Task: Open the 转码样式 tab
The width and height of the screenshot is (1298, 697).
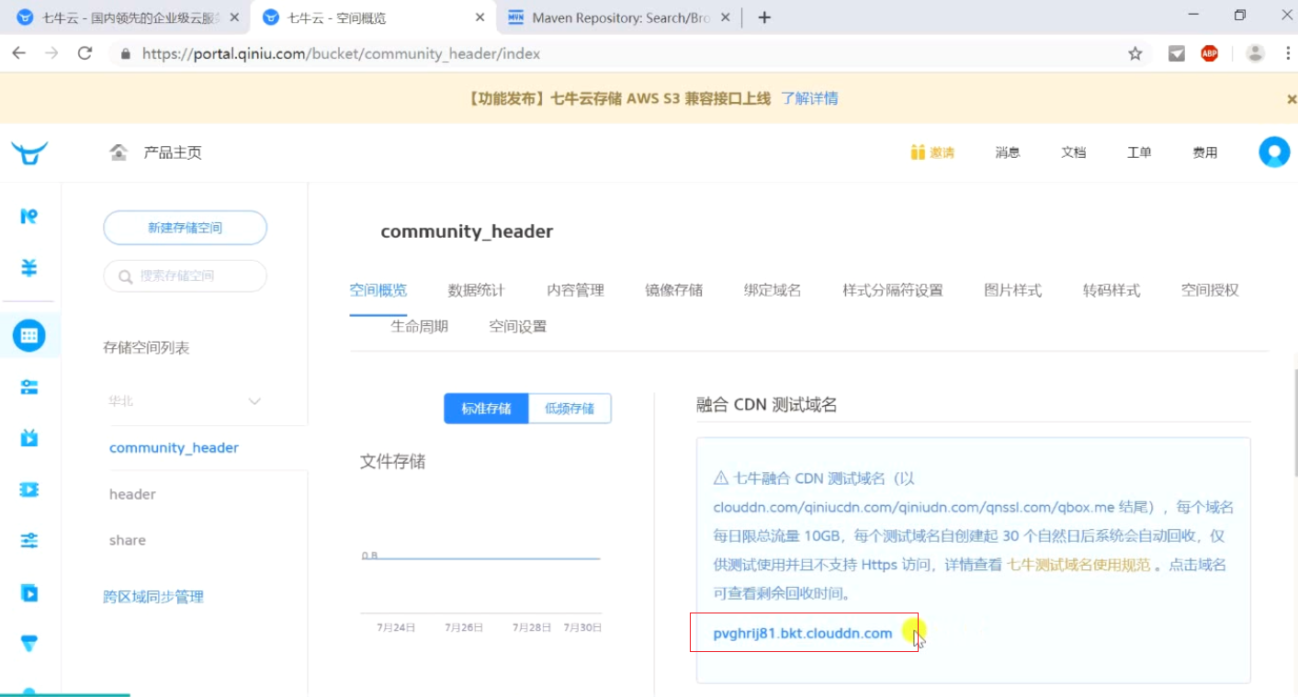Action: click(x=1112, y=290)
